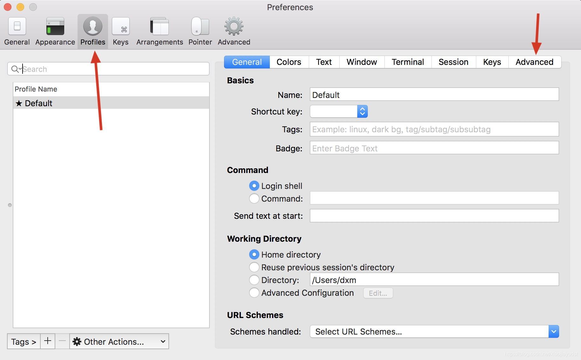Click the Edit... configuration button
Viewport: 581px width, 360px height.
pyautogui.click(x=378, y=293)
